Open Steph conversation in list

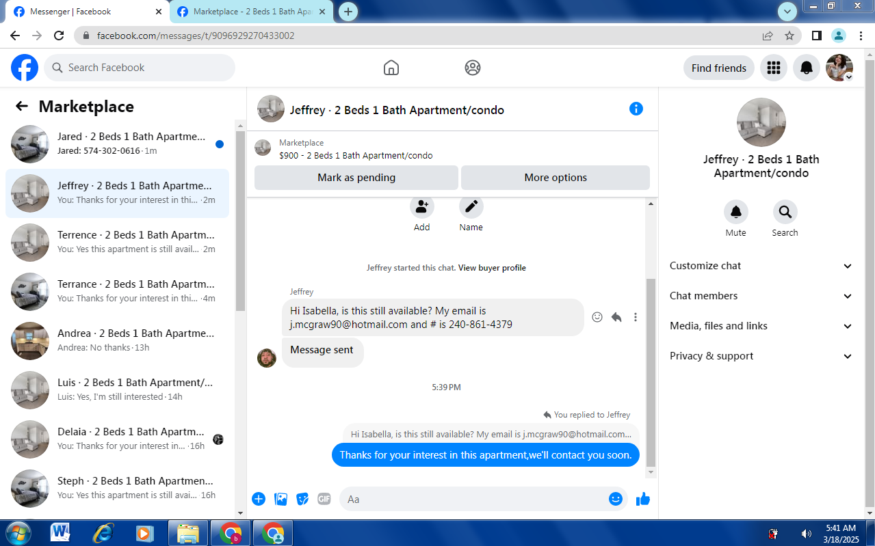tap(118, 489)
